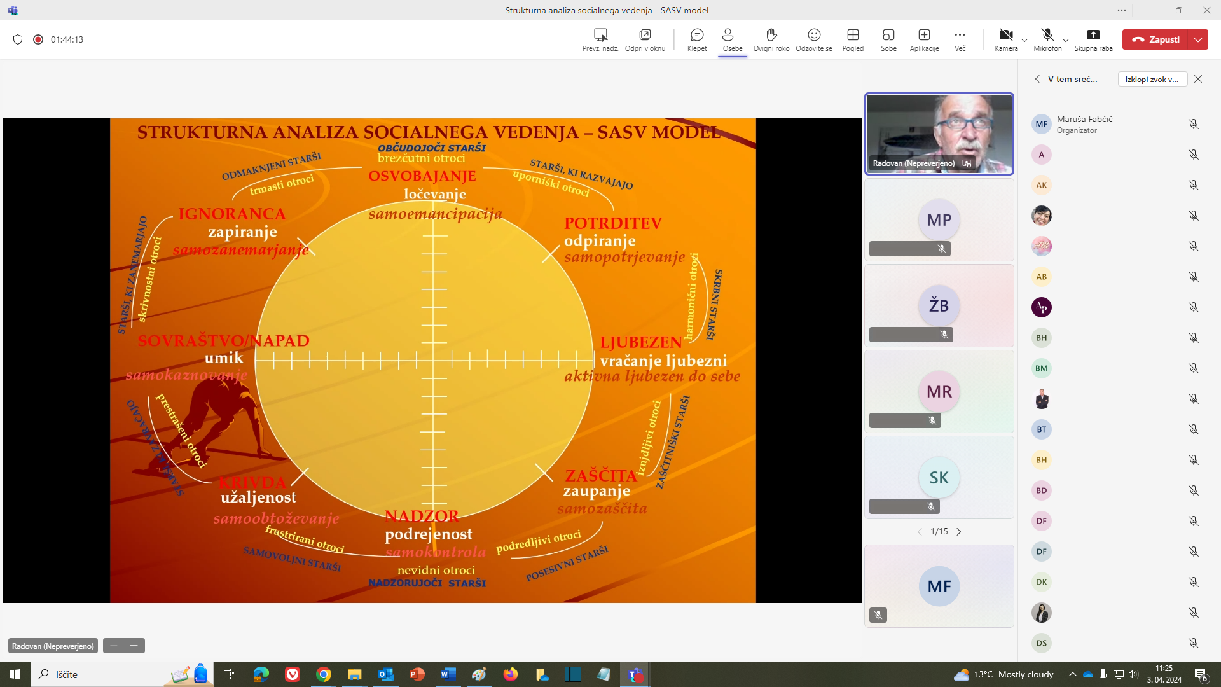Screen dimensions: 1221x687
Task: Toggle the Osebe people panel
Action: pyautogui.click(x=732, y=39)
